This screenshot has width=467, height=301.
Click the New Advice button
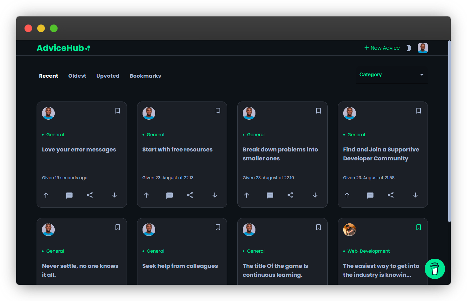click(x=382, y=48)
